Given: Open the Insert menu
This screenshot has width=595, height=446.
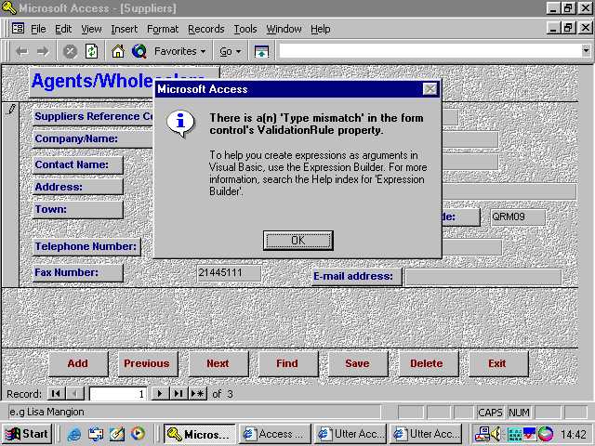Looking at the screenshot, I should coord(124,29).
